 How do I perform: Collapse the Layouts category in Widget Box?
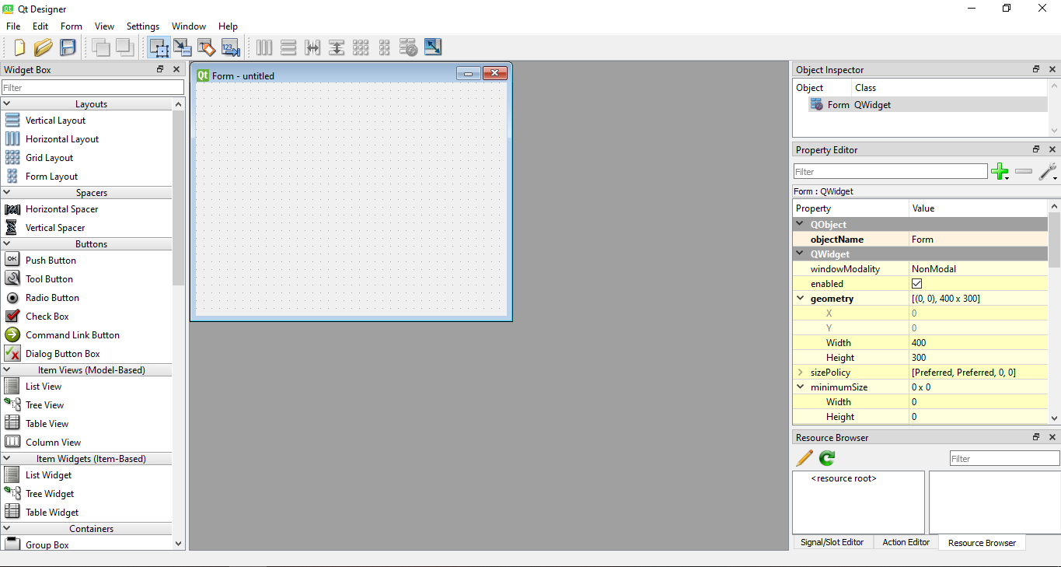(x=7, y=103)
